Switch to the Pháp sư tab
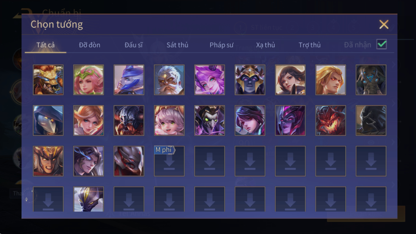 point(222,45)
